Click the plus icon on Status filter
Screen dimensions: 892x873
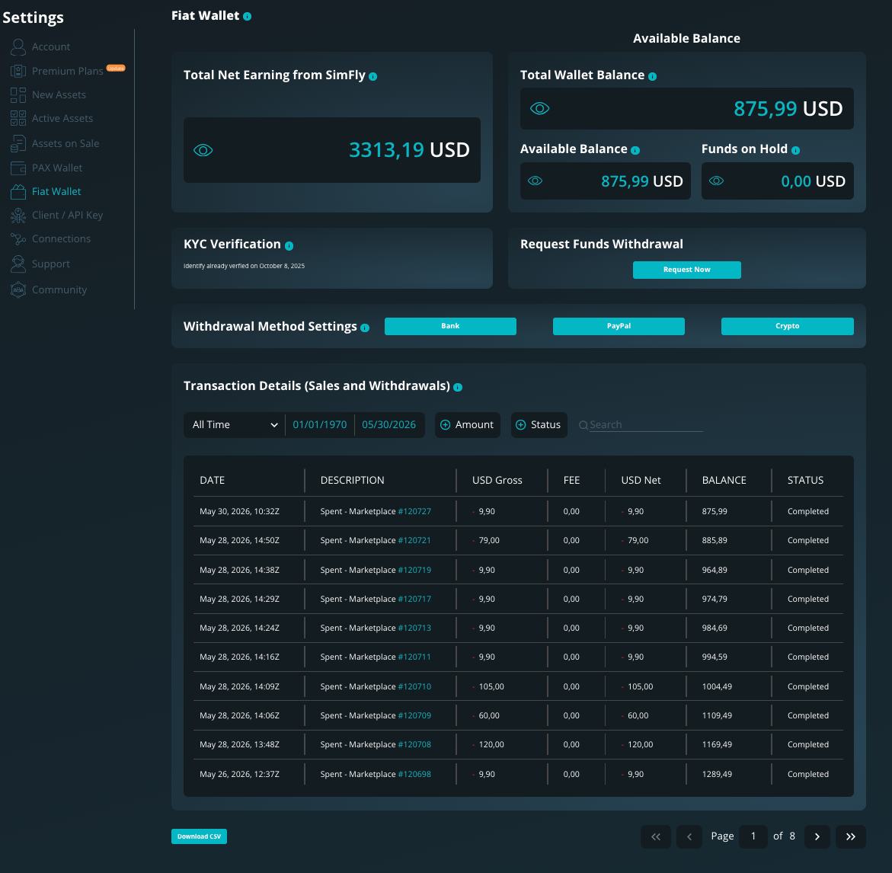pos(520,425)
